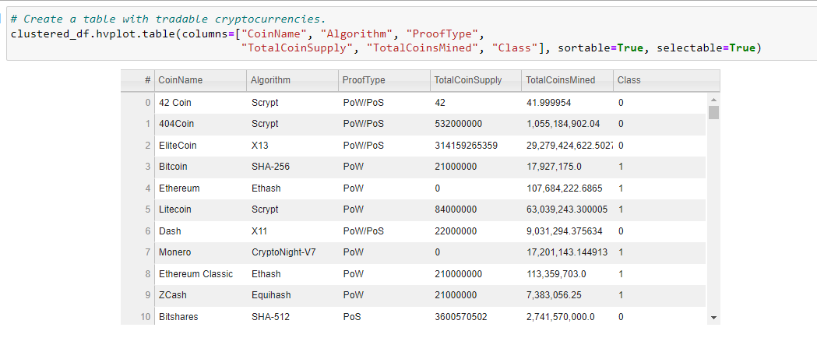Select the Monero name cell
This screenshot has height=345, width=817.
(x=201, y=252)
